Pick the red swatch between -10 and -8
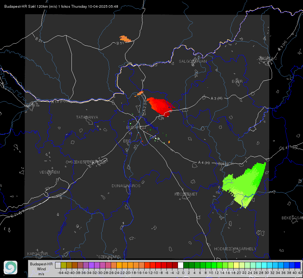 [158, 265]
